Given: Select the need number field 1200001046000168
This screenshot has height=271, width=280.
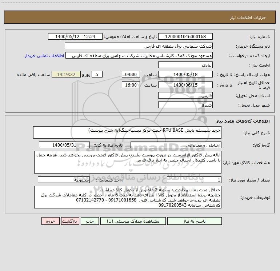Looking at the screenshot, I should point(185,36).
